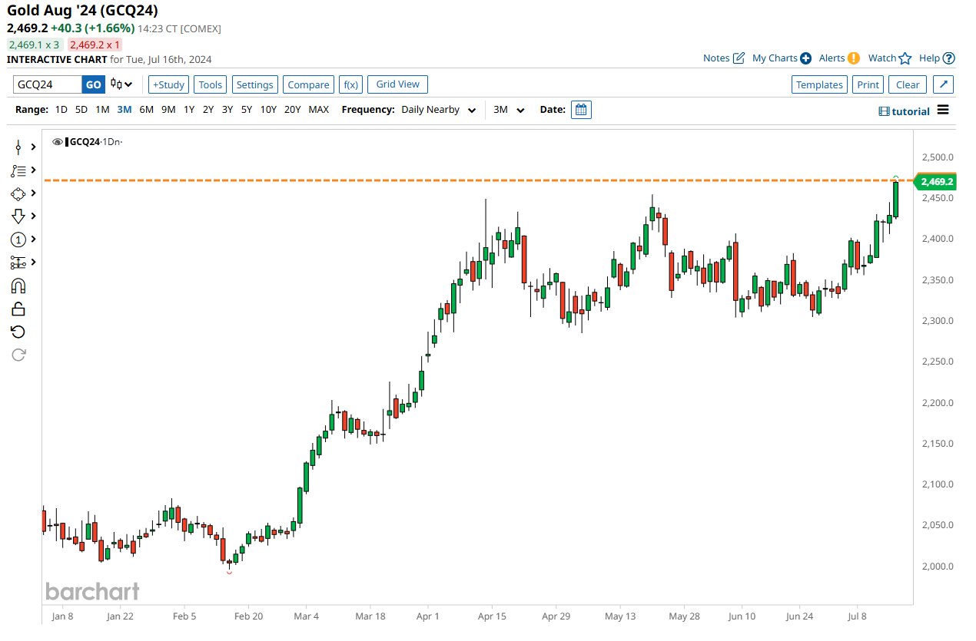The height and width of the screenshot is (641, 976).
Task: Select the 1M range
Action: click(x=102, y=110)
